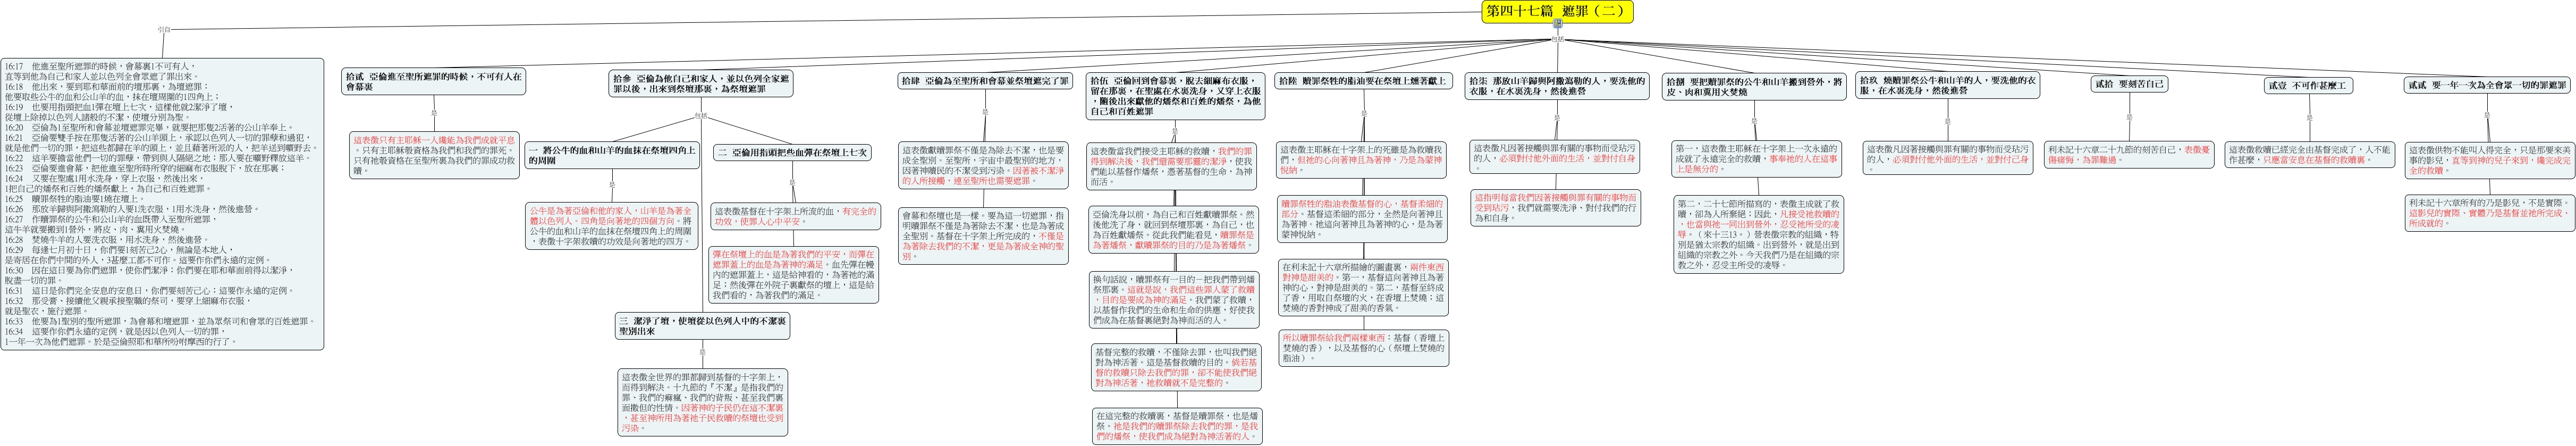The width and height of the screenshot is (2576, 446).
Task: Click note 會幕和祭壇也是一樣
Action: point(984,236)
